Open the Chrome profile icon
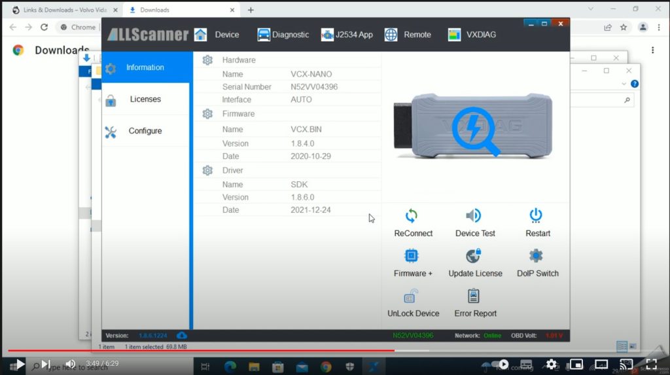Viewport: 670px width, 375px height. pos(643,27)
